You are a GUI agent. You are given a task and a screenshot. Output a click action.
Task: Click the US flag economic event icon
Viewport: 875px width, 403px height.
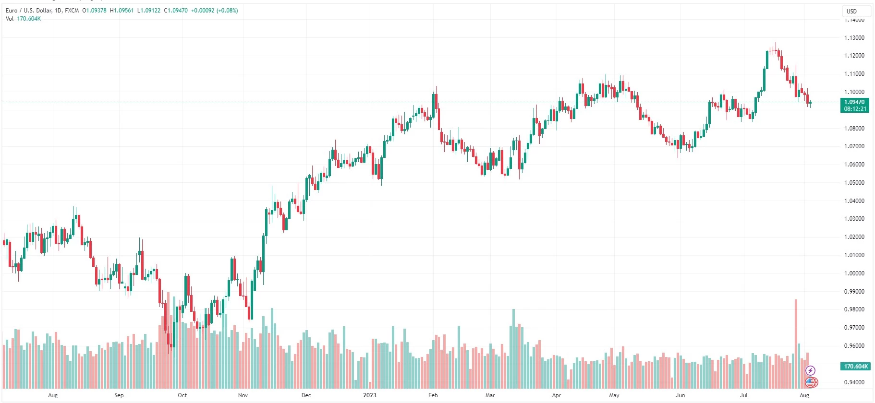[x=811, y=382]
